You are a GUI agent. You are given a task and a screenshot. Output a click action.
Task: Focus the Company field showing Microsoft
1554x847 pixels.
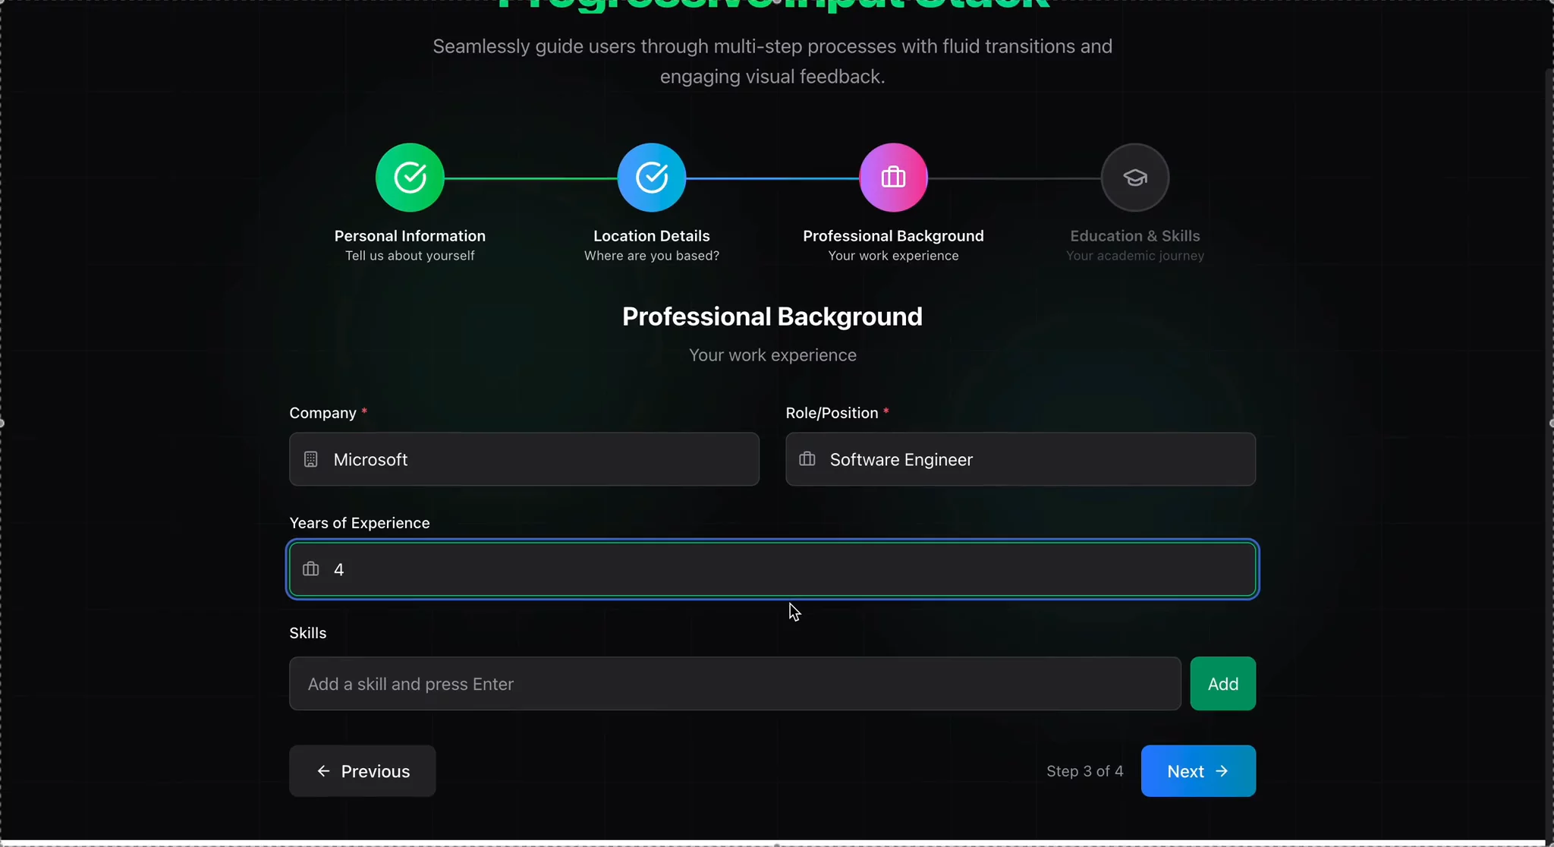[524, 459]
